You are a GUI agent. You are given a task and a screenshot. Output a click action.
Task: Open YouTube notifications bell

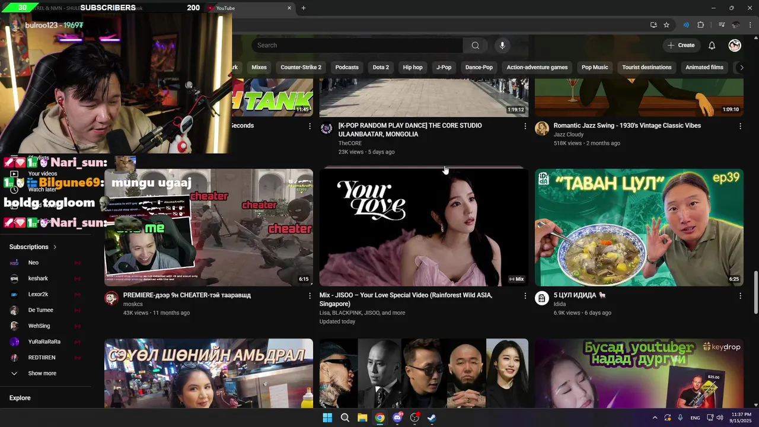[x=712, y=46]
